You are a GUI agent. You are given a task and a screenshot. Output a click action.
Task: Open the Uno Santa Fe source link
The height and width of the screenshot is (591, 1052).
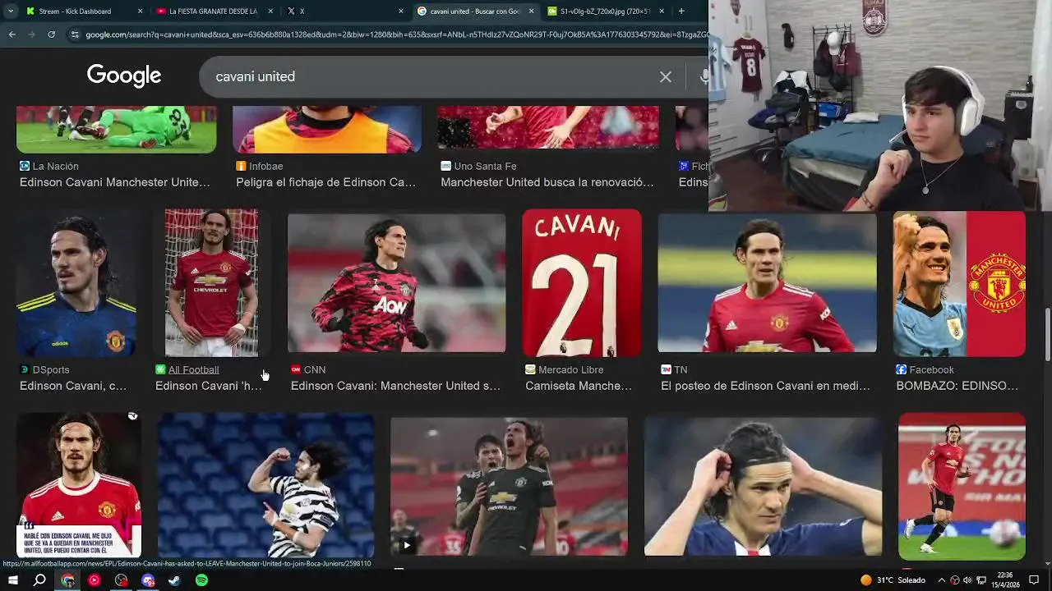click(485, 166)
